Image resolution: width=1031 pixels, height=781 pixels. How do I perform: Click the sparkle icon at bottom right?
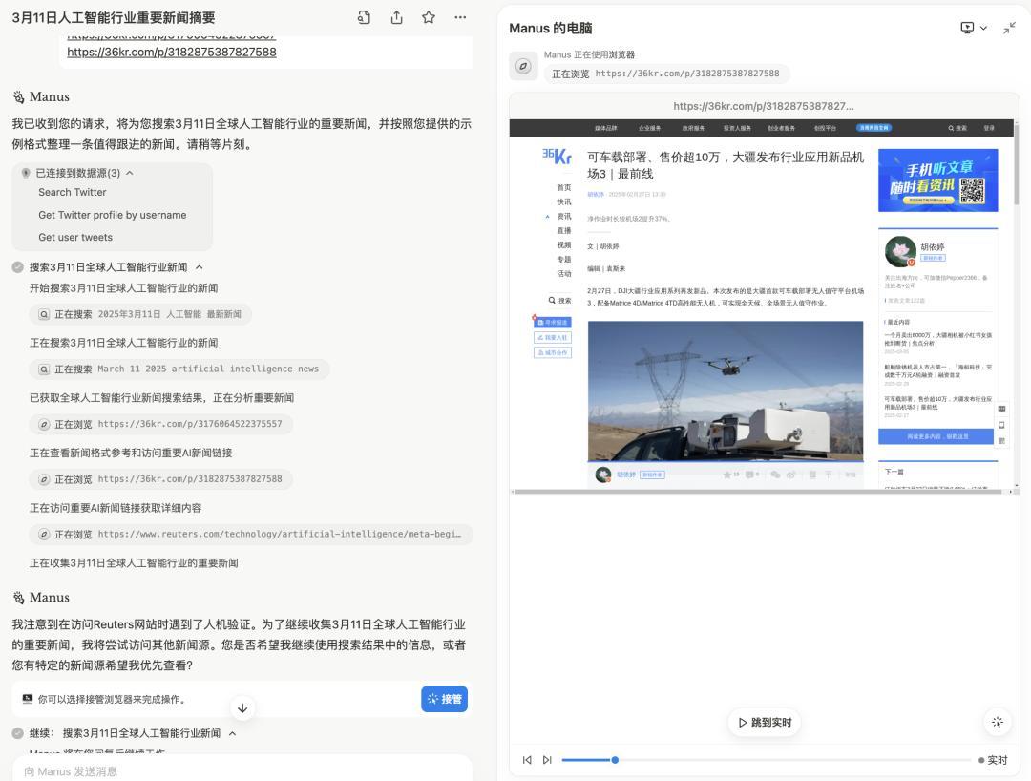click(x=998, y=722)
